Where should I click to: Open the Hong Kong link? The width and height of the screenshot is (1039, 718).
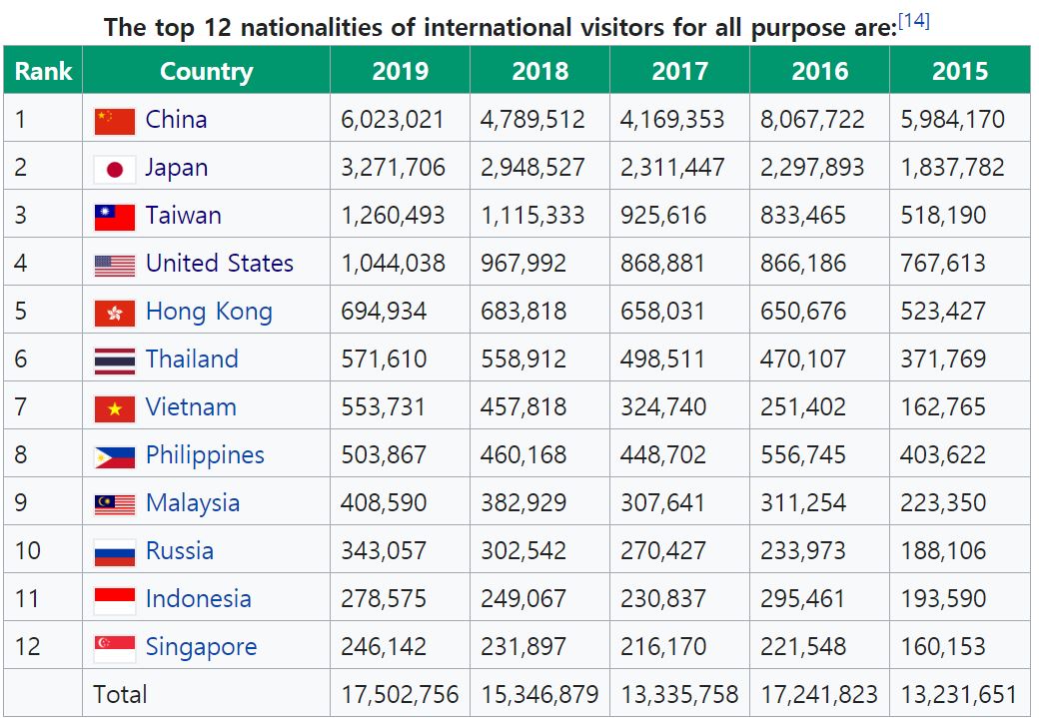pos(208,312)
